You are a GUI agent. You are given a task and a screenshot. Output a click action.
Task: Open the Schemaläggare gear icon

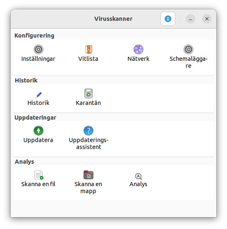[x=188, y=49]
